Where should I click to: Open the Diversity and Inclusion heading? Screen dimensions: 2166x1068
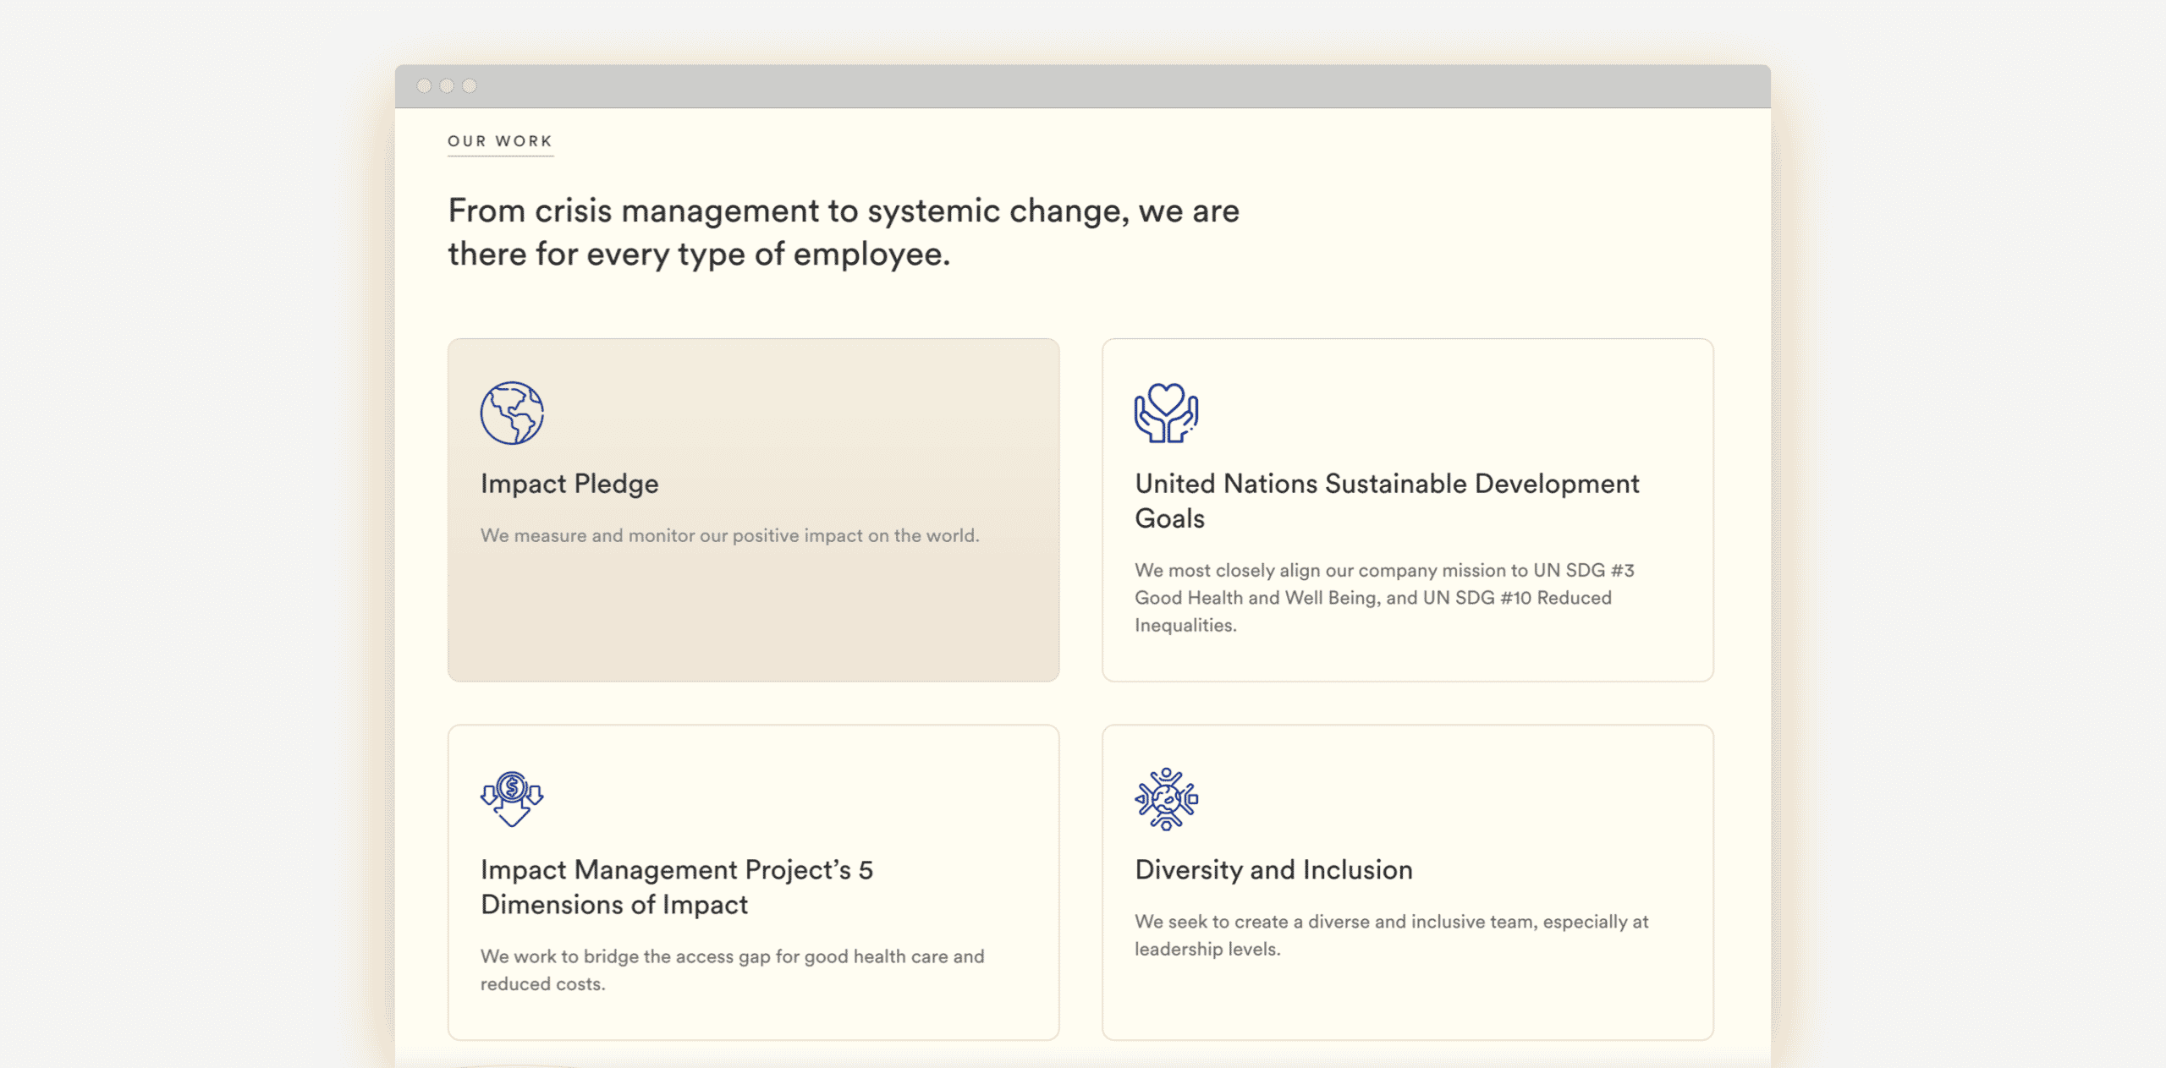pyautogui.click(x=1273, y=870)
